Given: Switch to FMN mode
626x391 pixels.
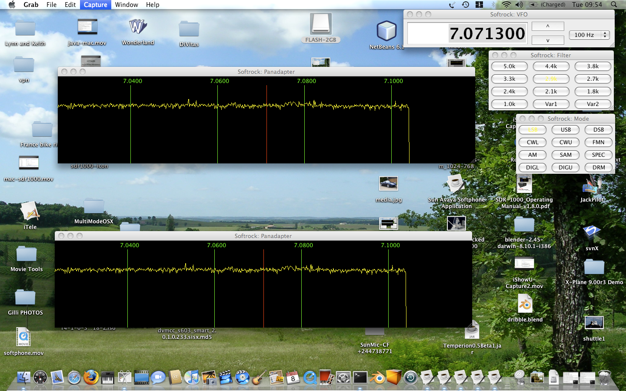Looking at the screenshot, I should click(599, 142).
